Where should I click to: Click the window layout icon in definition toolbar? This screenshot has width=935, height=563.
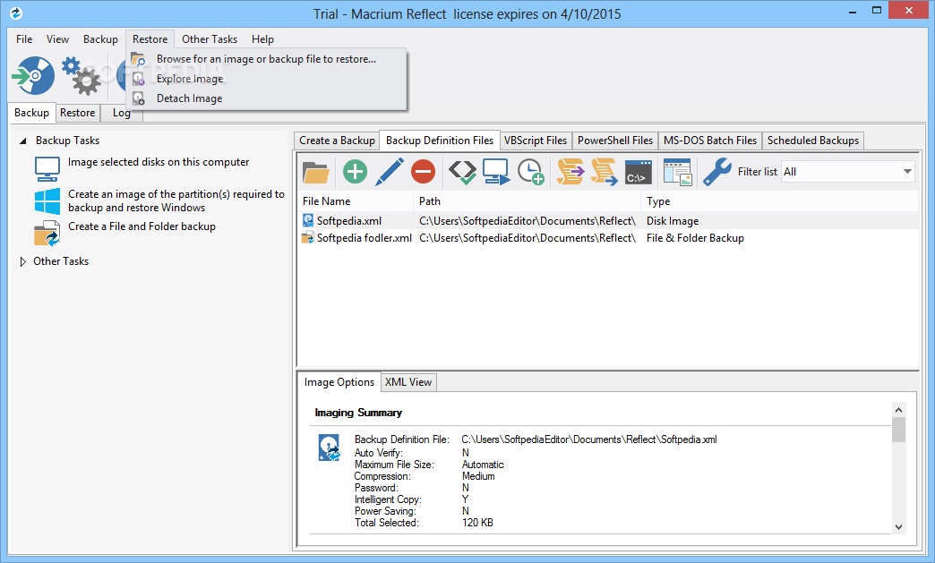tap(677, 172)
